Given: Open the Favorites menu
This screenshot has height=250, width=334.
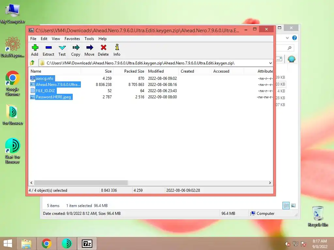Looking at the screenshot, I should pos(72,39).
